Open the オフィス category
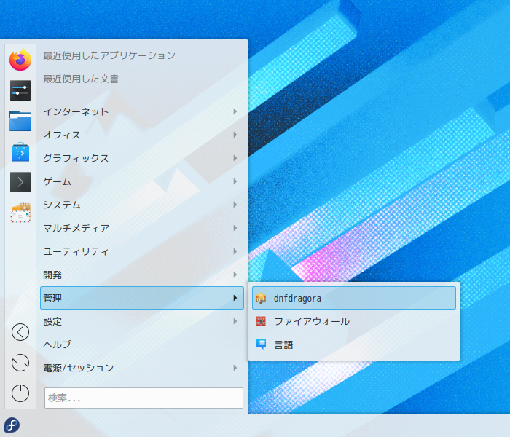 pyautogui.click(x=142, y=135)
